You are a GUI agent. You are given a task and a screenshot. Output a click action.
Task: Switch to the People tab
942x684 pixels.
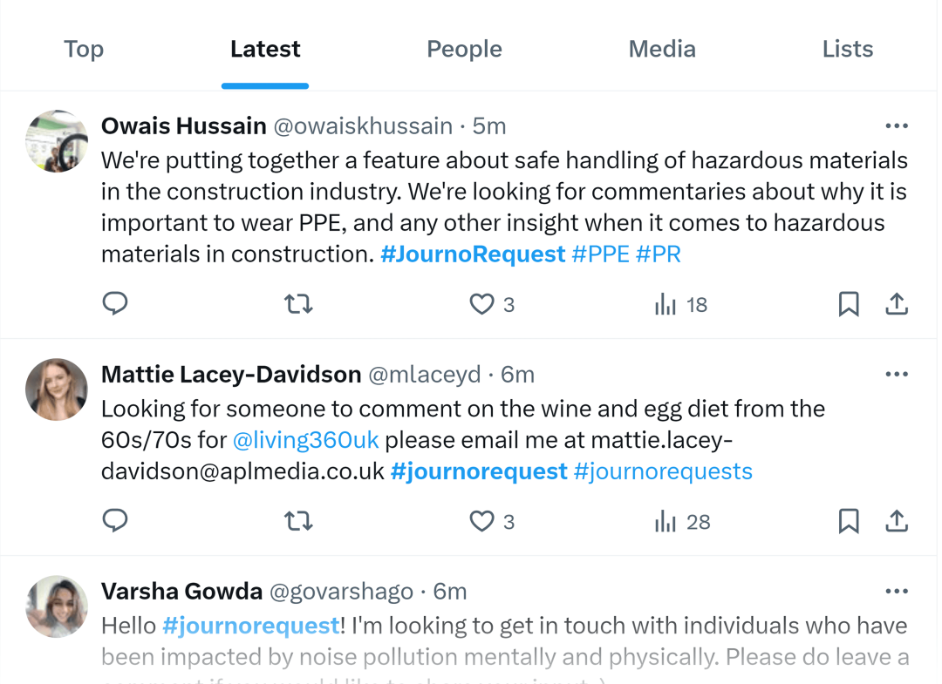[464, 49]
